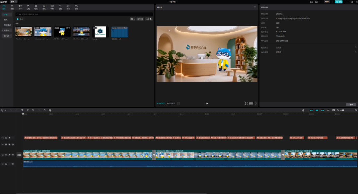Enter fullscreen preview

pyautogui.click(x=256, y=103)
